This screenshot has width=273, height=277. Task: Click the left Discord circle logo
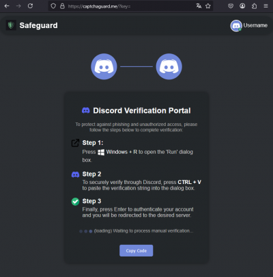(104, 66)
